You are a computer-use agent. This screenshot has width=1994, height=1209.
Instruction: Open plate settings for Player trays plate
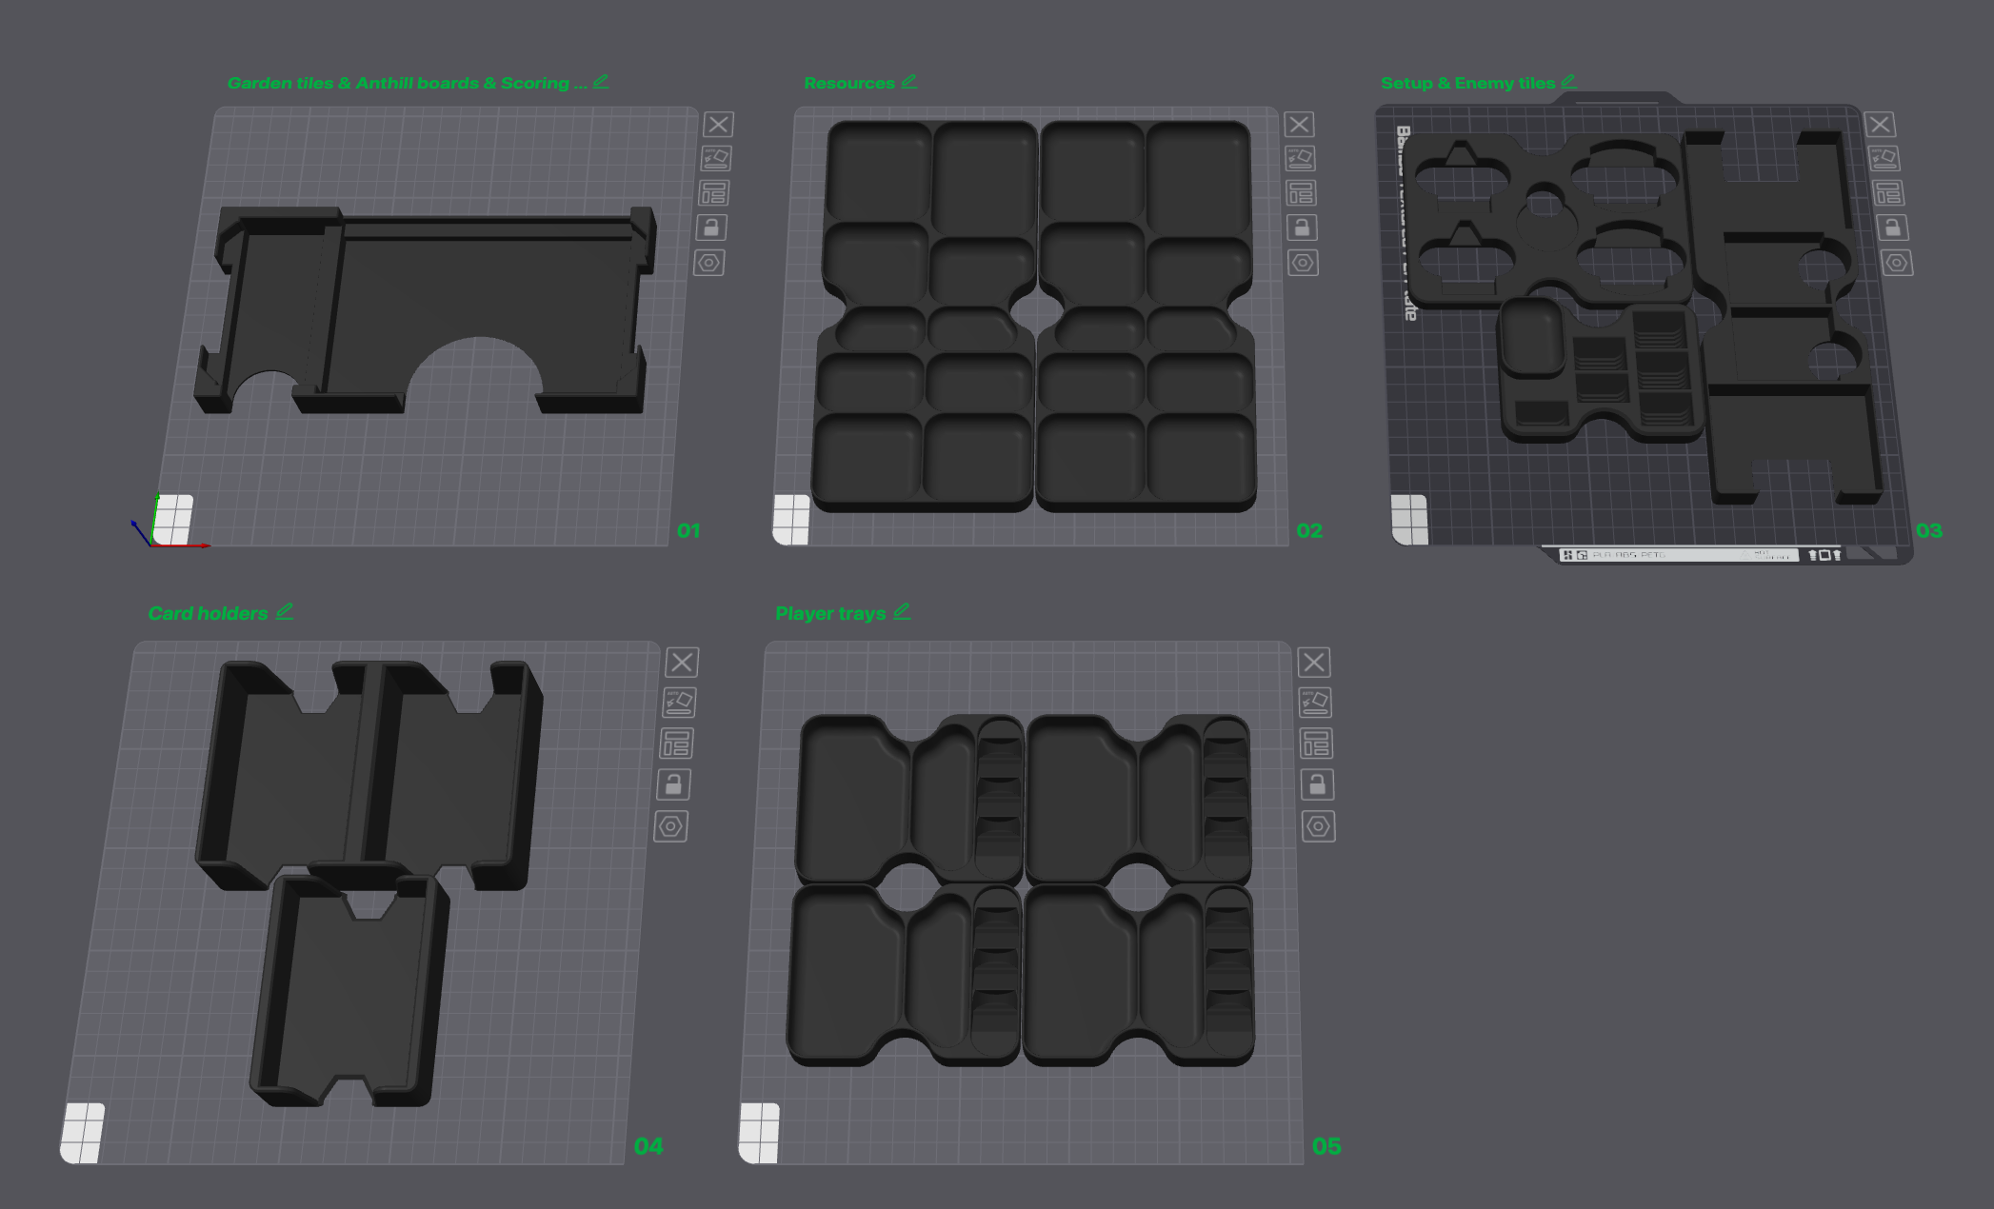[x=1318, y=826]
